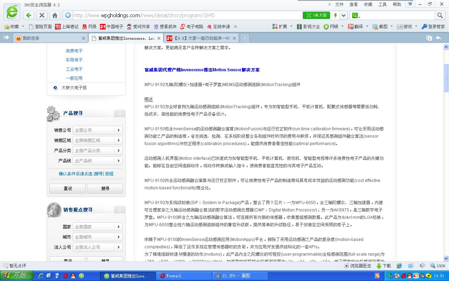Open the 影视大全 video toolbar button
This screenshot has width=449, height=281.
[x=308, y=26]
